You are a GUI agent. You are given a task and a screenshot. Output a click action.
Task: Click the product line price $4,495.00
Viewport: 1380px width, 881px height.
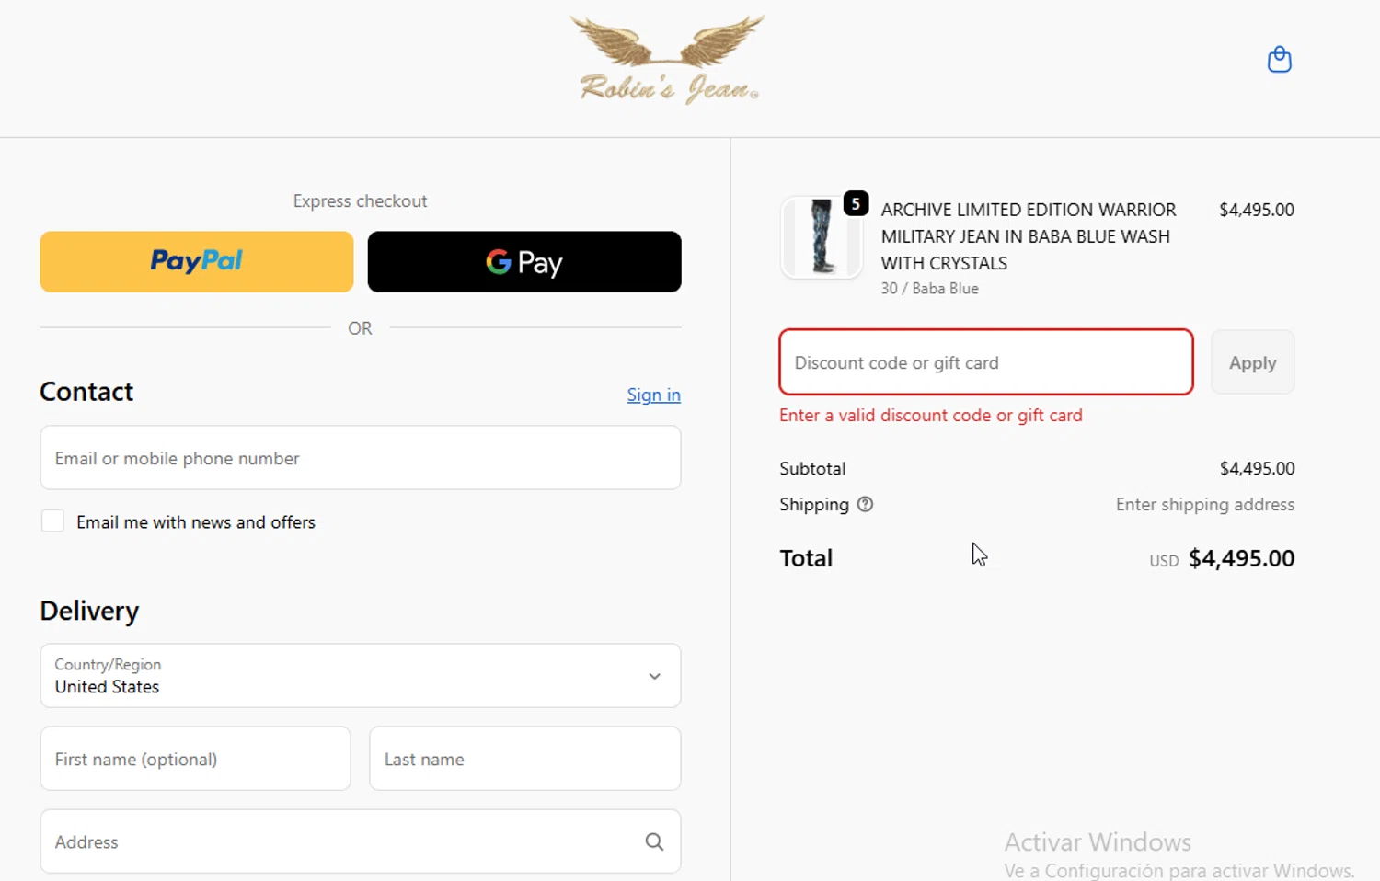(1257, 210)
